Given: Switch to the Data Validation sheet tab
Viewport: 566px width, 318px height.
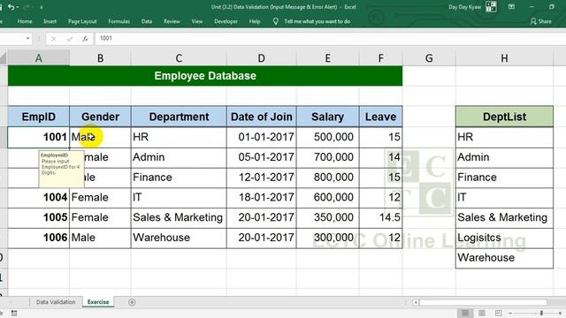Looking at the screenshot, I should pyautogui.click(x=56, y=302).
